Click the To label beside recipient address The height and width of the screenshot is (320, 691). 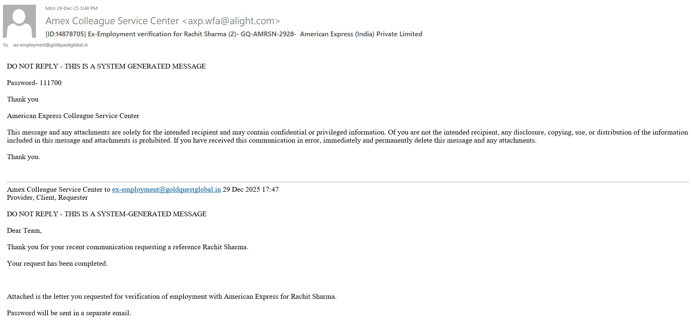coord(5,45)
